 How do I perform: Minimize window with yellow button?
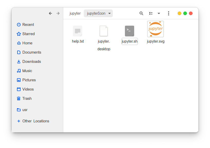[179, 13]
